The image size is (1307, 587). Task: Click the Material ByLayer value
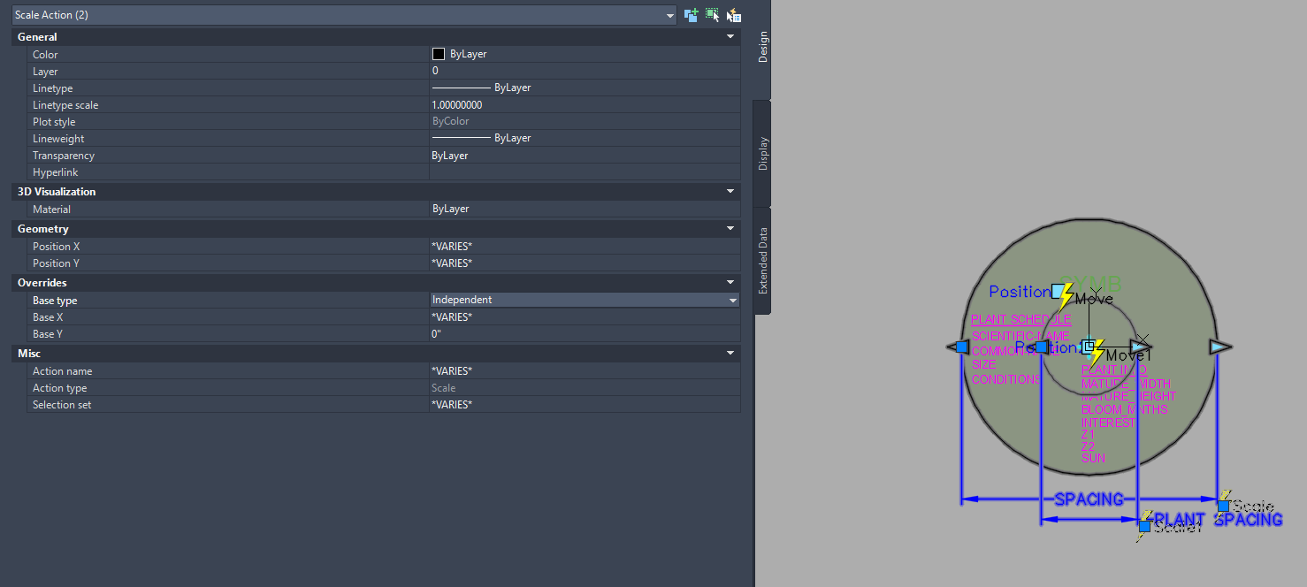(585, 209)
